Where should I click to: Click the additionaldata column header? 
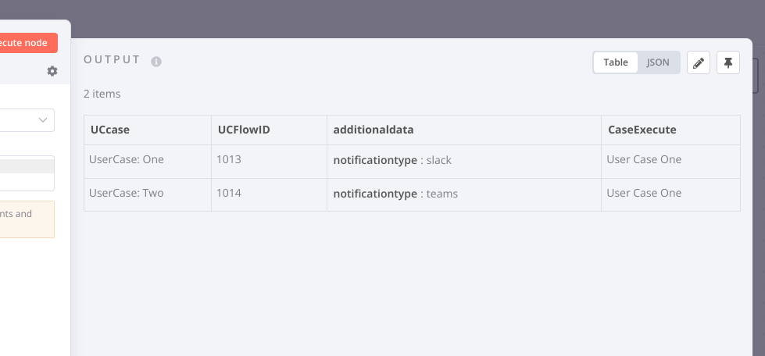point(374,130)
